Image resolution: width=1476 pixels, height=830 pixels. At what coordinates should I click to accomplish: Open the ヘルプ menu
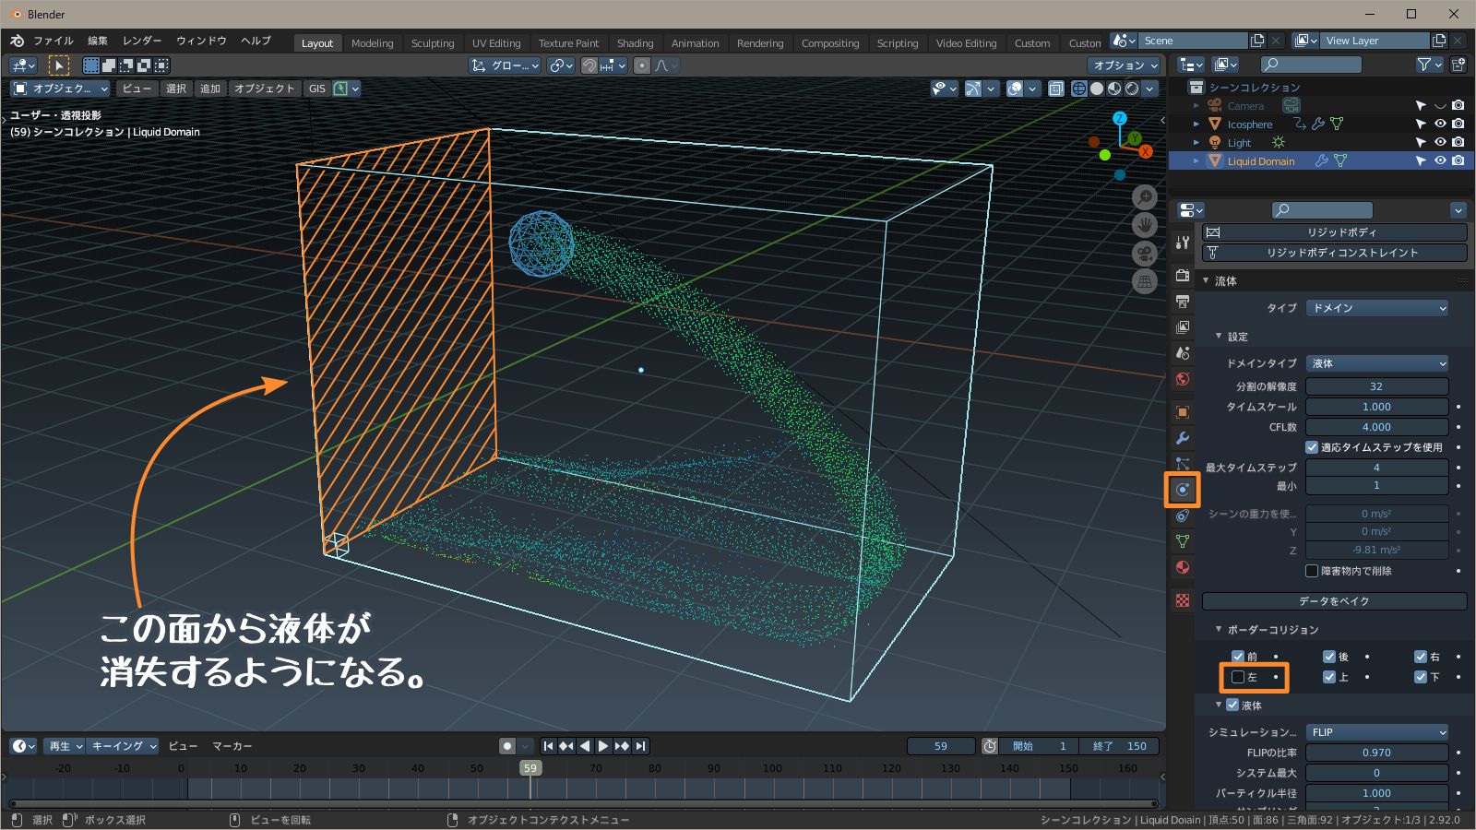[256, 41]
